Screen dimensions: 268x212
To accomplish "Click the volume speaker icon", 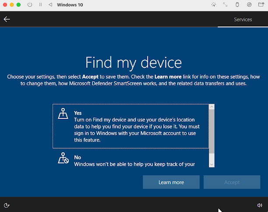I will click(x=260, y=205).
